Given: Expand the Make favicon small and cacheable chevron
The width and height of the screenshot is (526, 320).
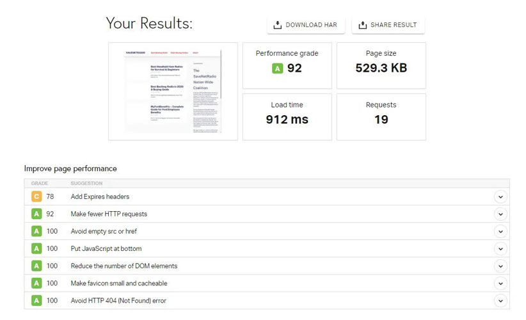Looking at the screenshot, I should 500,284.
